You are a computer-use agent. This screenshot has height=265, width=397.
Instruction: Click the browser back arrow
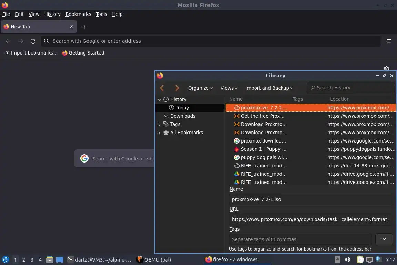tap(8, 41)
